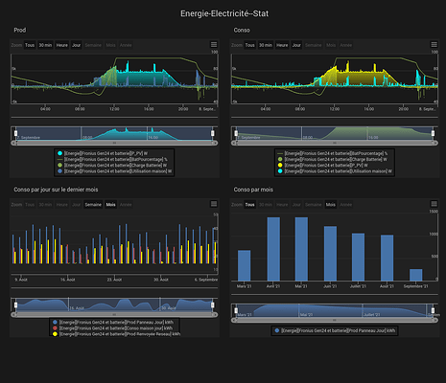Select Jour zoom in Conso chart
Image resolution: width=446 pixels, height=383 pixels.
coord(296,45)
